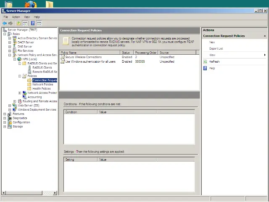Open the Action menu
The width and height of the screenshot is (269, 202).
[x=16, y=17]
